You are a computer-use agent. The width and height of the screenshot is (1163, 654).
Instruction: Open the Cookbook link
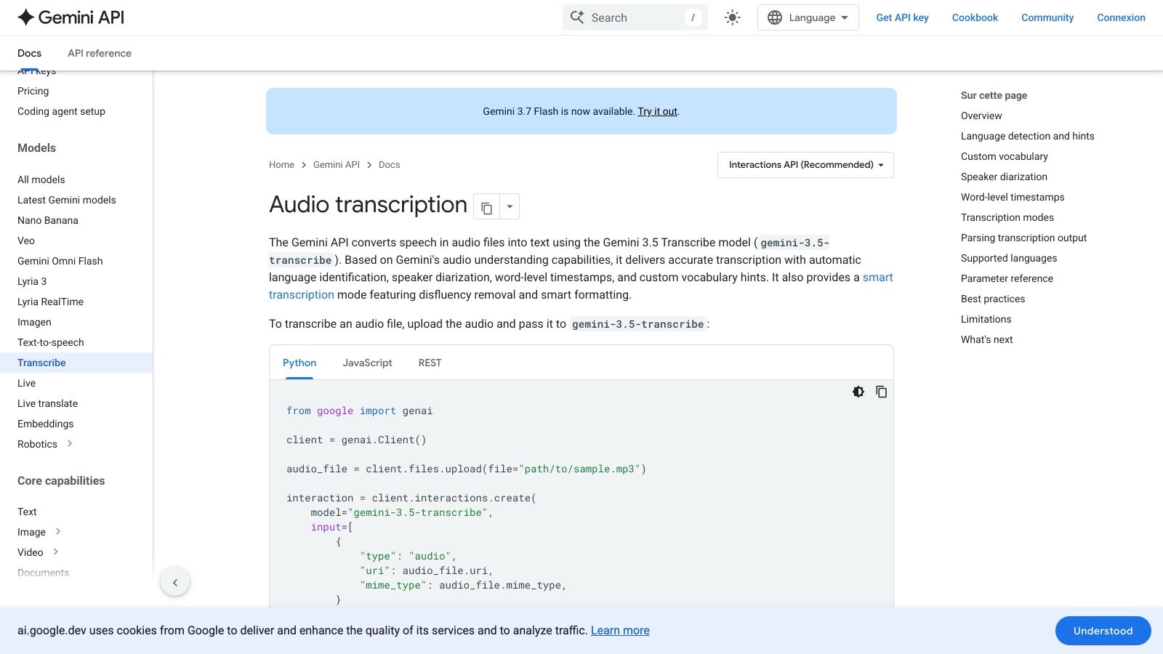[x=975, y=17]
